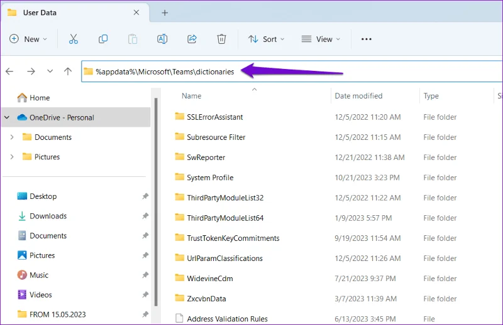Go up one folder level

[68, 71]
